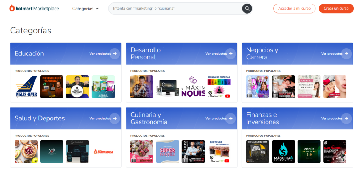Select the Super Chantilli product thumbnail
The width and height of the screenshot is (363, 183).
click(x=168, y=152)
